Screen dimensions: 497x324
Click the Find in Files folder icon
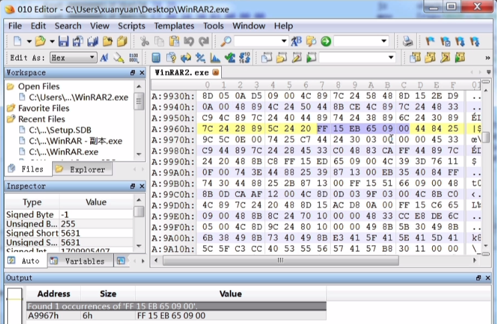click(311, 41)
